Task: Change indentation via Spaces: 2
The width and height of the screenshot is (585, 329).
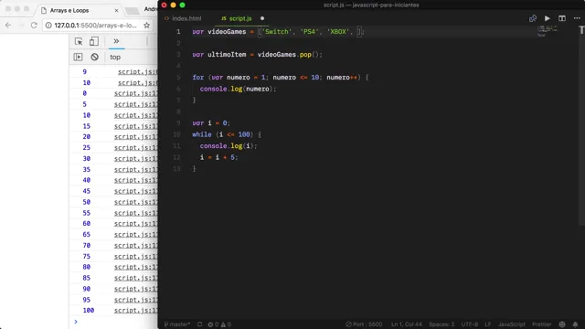Action: 441,324
